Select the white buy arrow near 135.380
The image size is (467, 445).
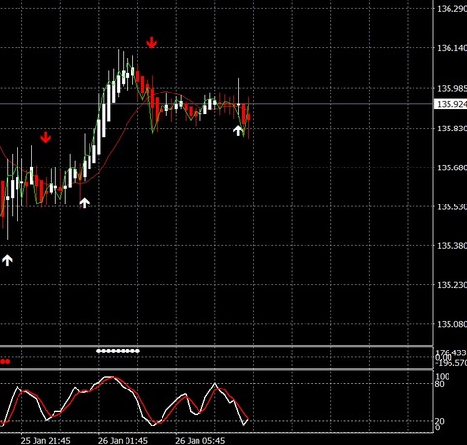(7, 260)
